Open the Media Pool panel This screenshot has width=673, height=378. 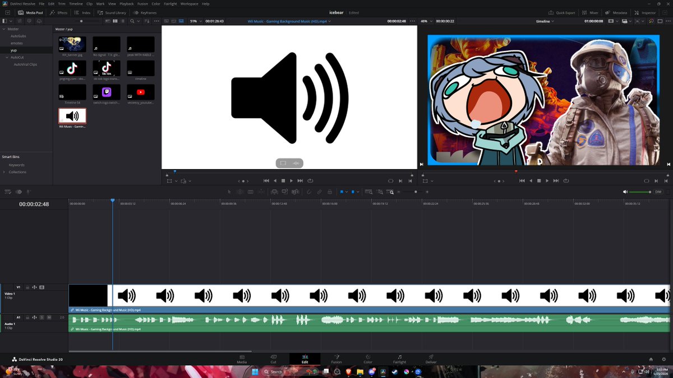[x=31, y=12]
